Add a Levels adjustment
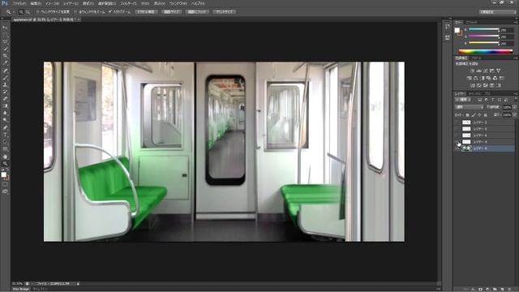Viewport: 519px width, 292px height. (x=479, y=71)
